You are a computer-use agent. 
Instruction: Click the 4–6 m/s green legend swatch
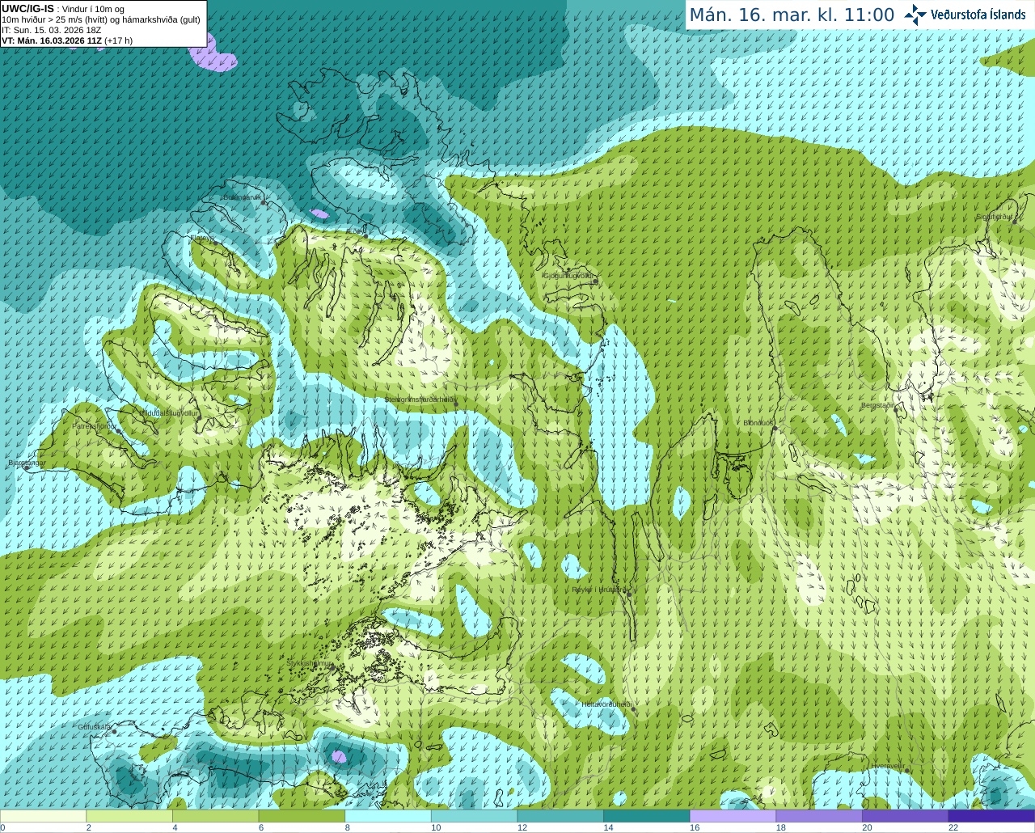(x=215, y=816)
